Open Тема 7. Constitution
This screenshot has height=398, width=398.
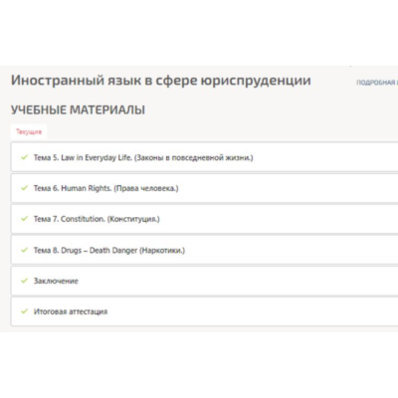point(205,219)
